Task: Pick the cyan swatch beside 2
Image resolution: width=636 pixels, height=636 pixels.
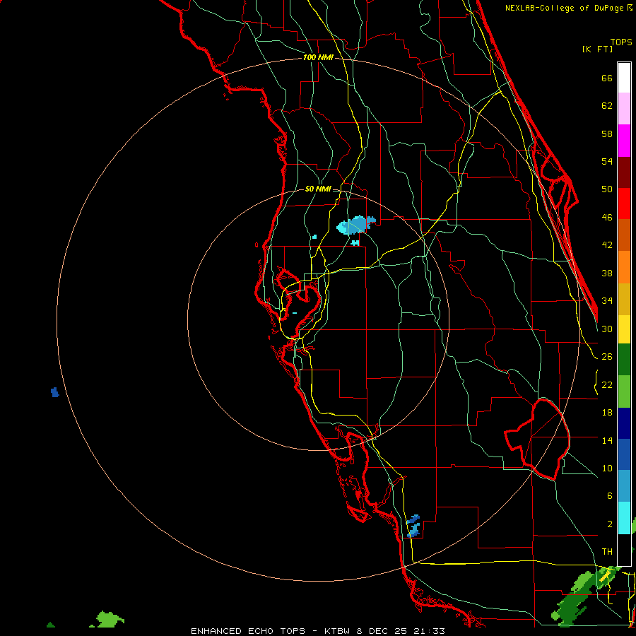Action: point(624,518)
